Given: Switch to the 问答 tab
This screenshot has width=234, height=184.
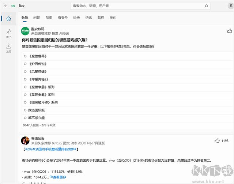Looking at the screenshot, I should click(37, 18).
